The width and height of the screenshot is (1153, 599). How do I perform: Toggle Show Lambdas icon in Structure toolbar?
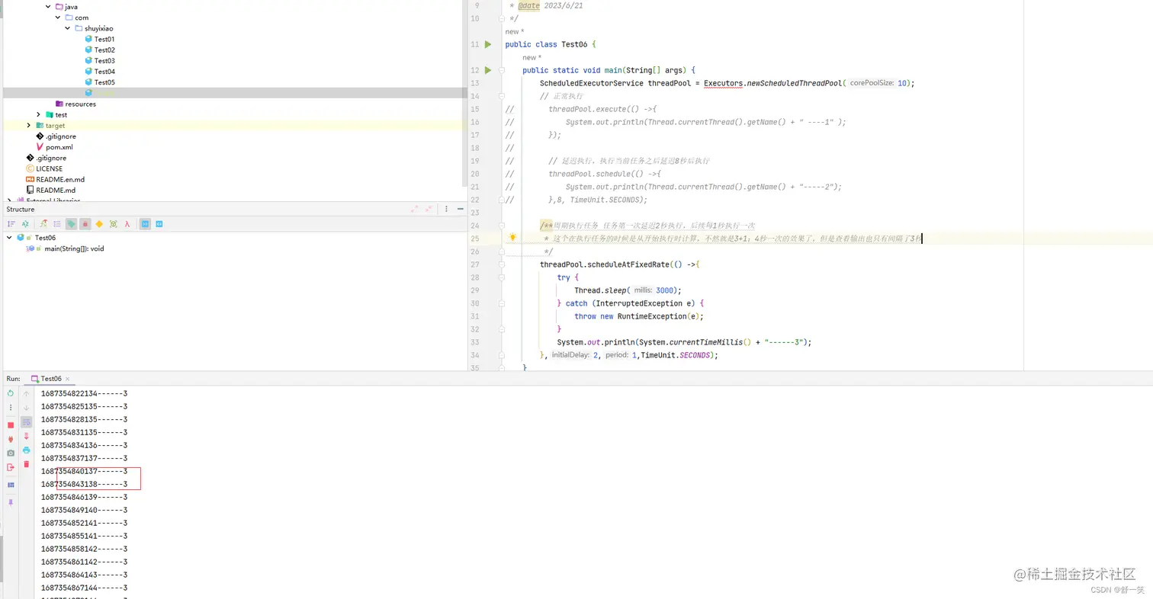[127, 224]
